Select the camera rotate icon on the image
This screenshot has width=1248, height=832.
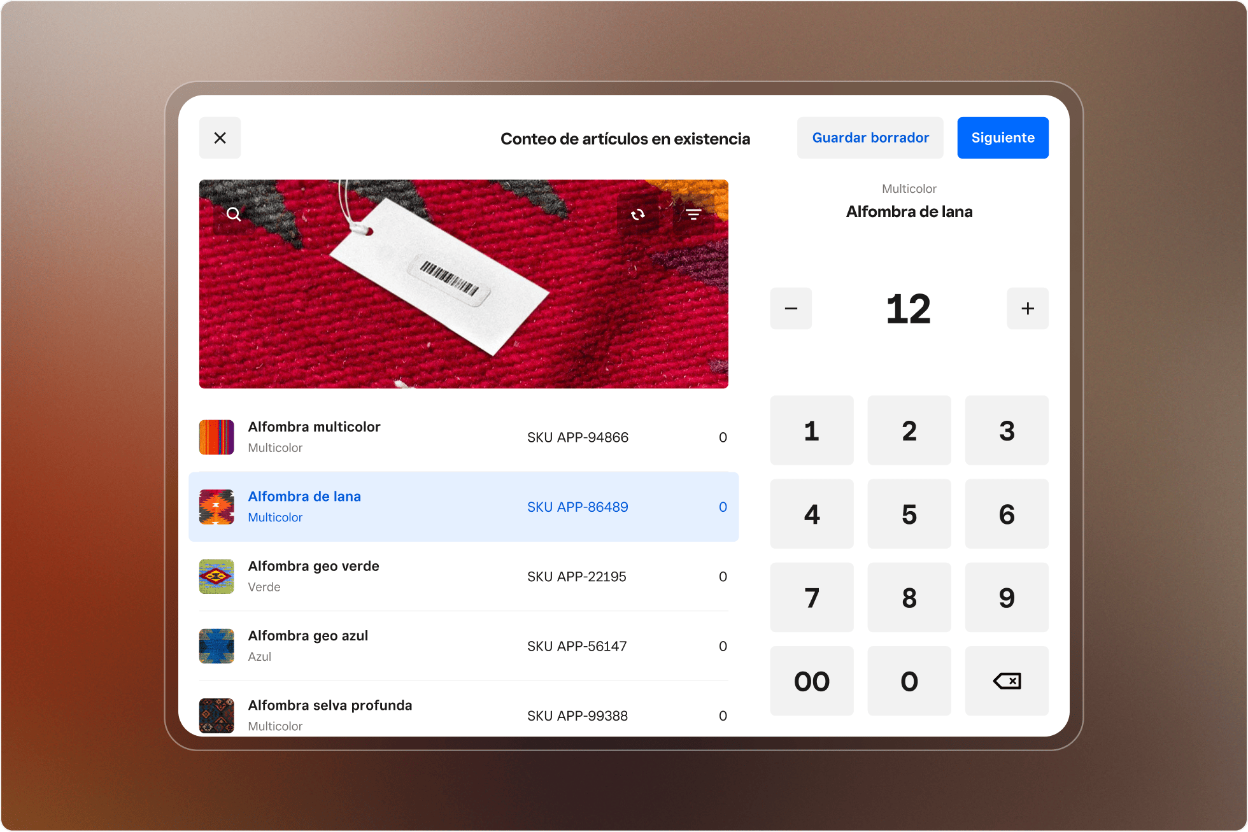tap(639, 214)
